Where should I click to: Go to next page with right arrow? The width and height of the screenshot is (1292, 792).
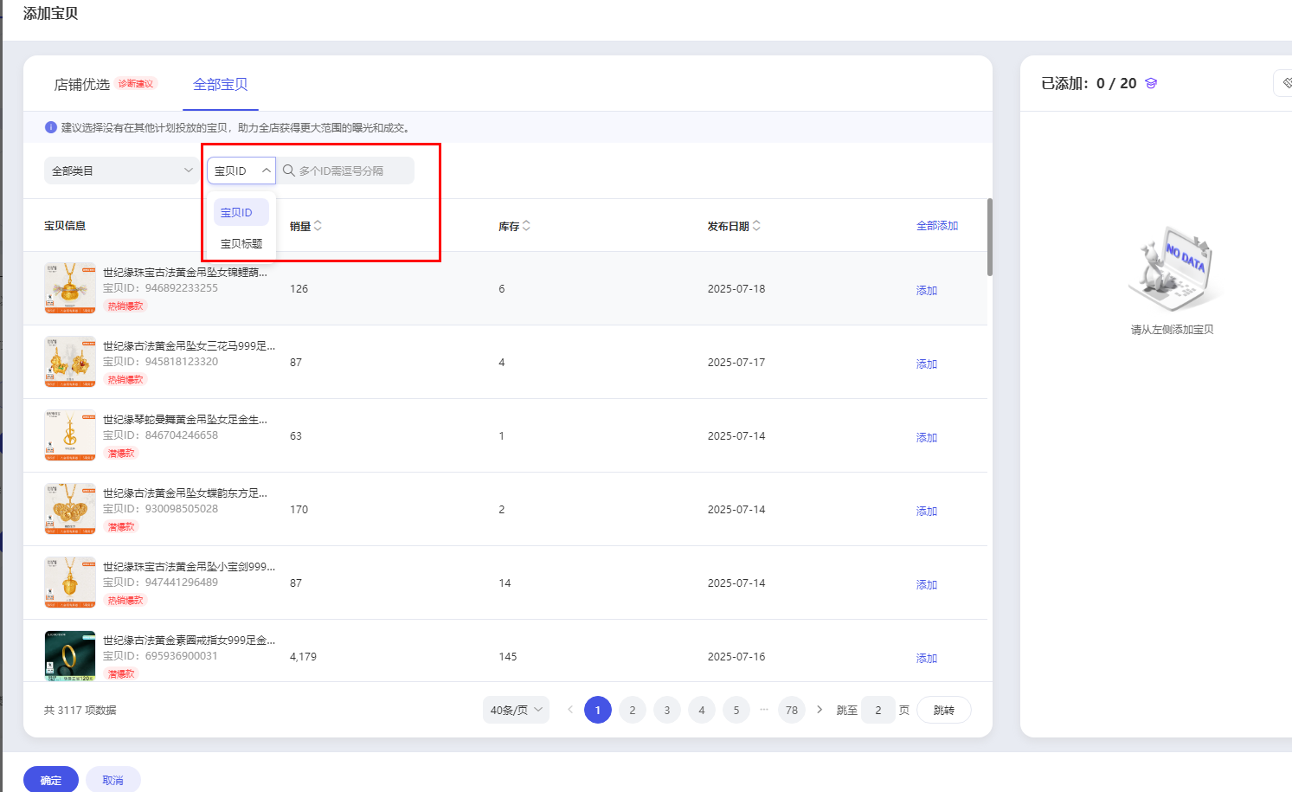[820, 710]
